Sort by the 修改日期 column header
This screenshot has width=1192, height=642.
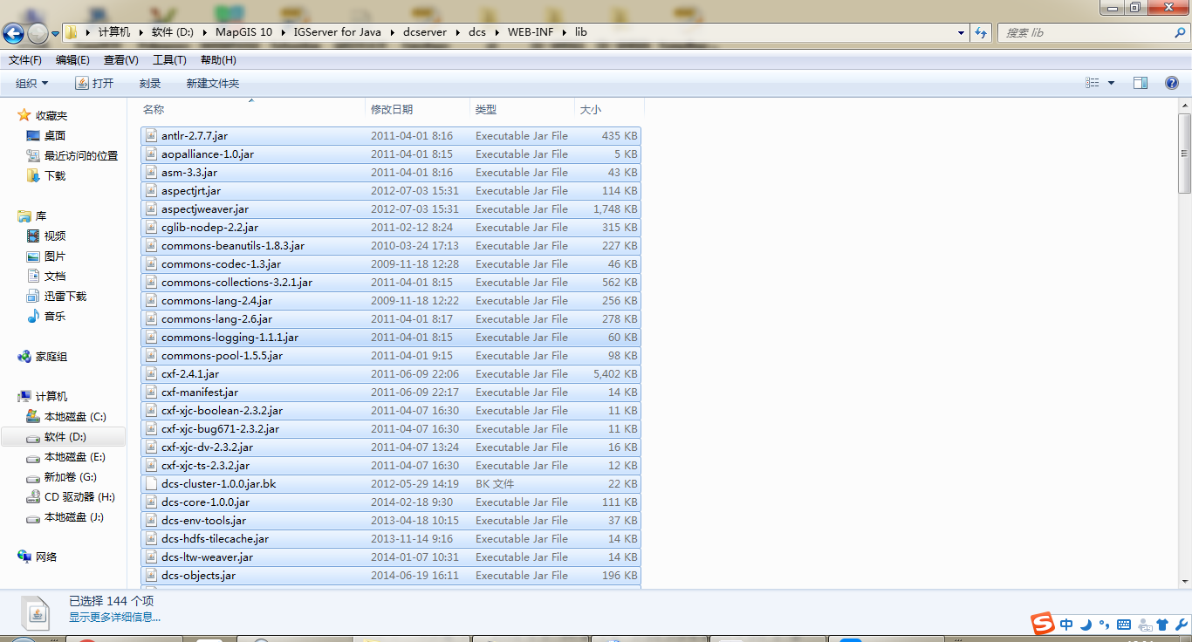coord(417,109)
